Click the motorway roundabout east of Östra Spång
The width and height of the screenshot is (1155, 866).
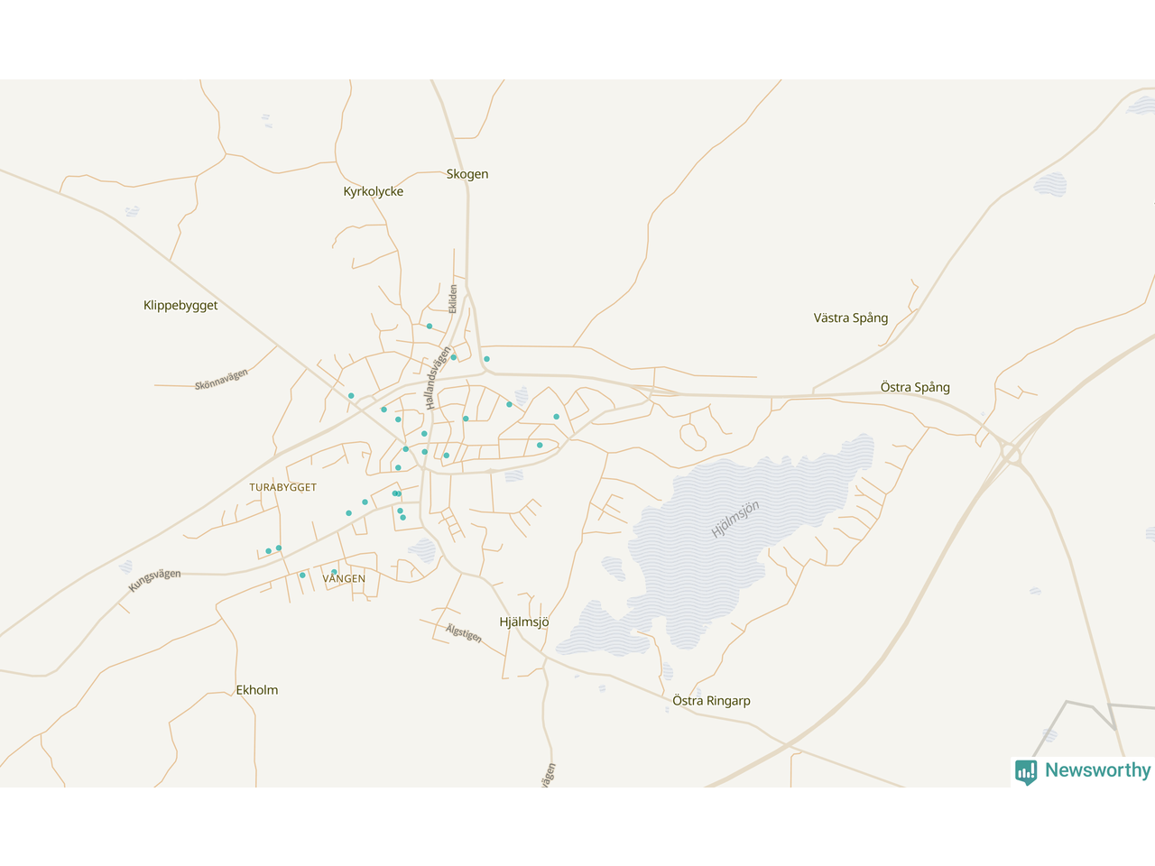pyautogui.click(x=1010, y=453)
